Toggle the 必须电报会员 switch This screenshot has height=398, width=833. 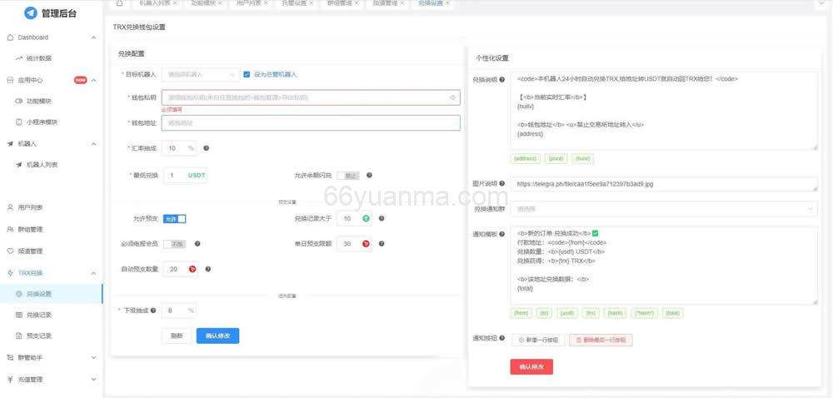point(174,244)
